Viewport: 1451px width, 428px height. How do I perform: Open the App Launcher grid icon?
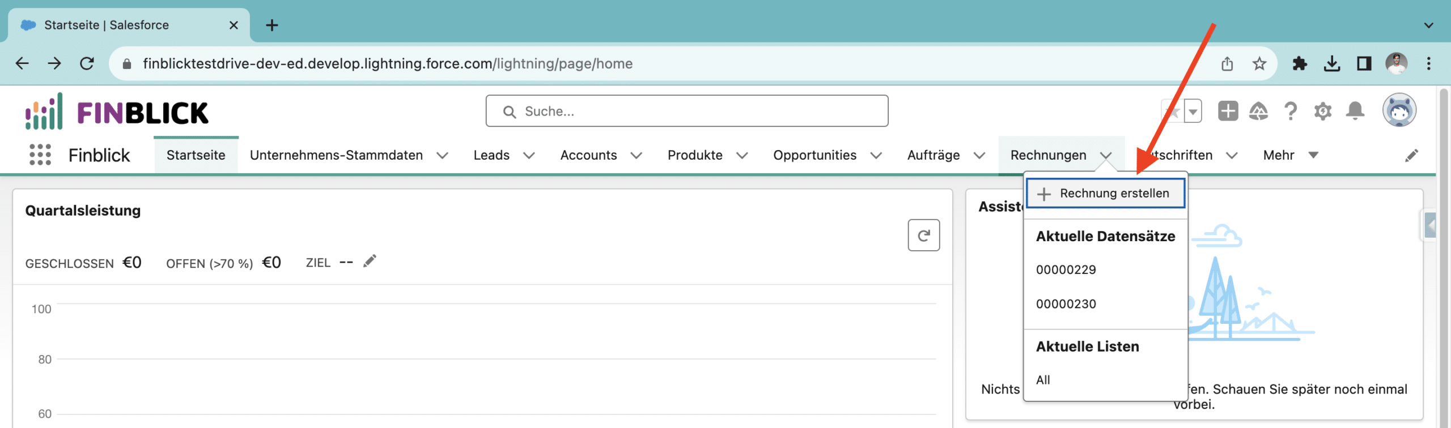point(40,155)
